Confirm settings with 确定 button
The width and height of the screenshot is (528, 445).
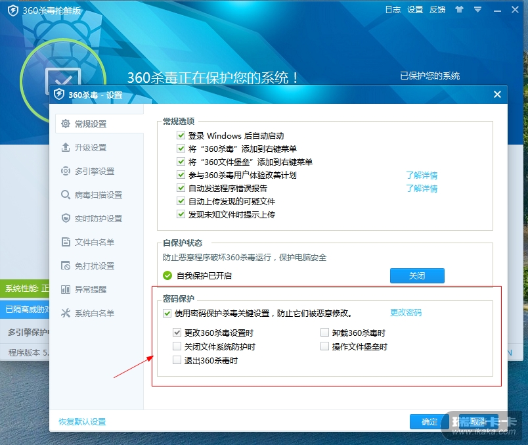[x=429, y=422]
